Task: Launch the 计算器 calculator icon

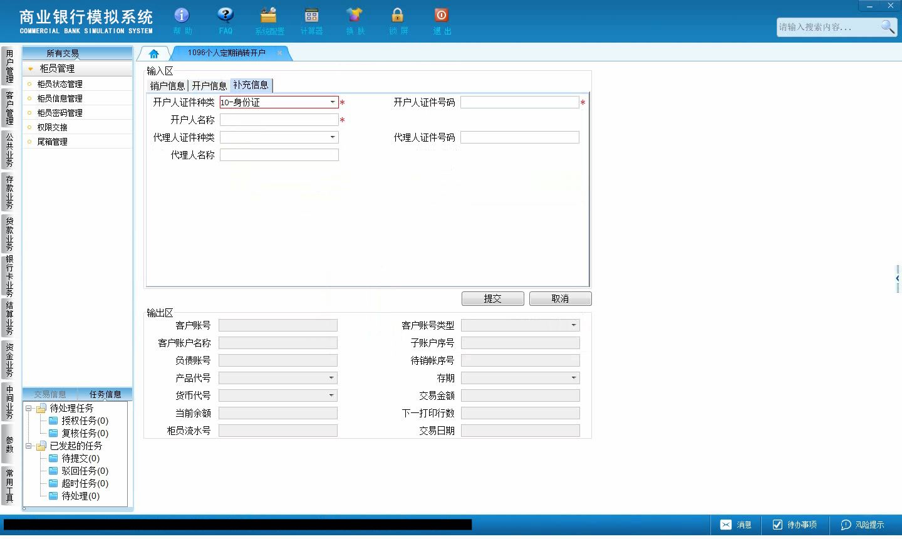Action: pos(311,16)
